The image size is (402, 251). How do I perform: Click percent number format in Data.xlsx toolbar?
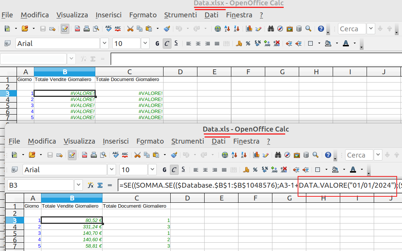[248, 43]
